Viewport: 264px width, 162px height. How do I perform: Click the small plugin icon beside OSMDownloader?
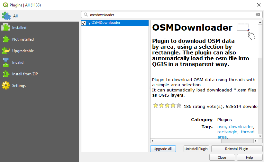click(x=88, y=23)
